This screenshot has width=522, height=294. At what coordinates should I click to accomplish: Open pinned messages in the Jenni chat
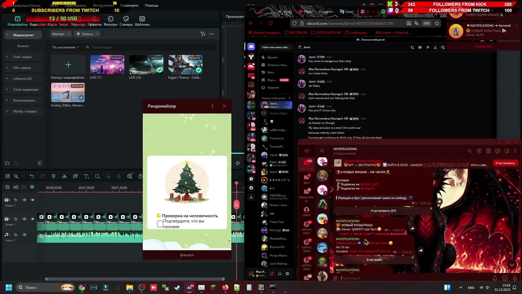(427, 47)
